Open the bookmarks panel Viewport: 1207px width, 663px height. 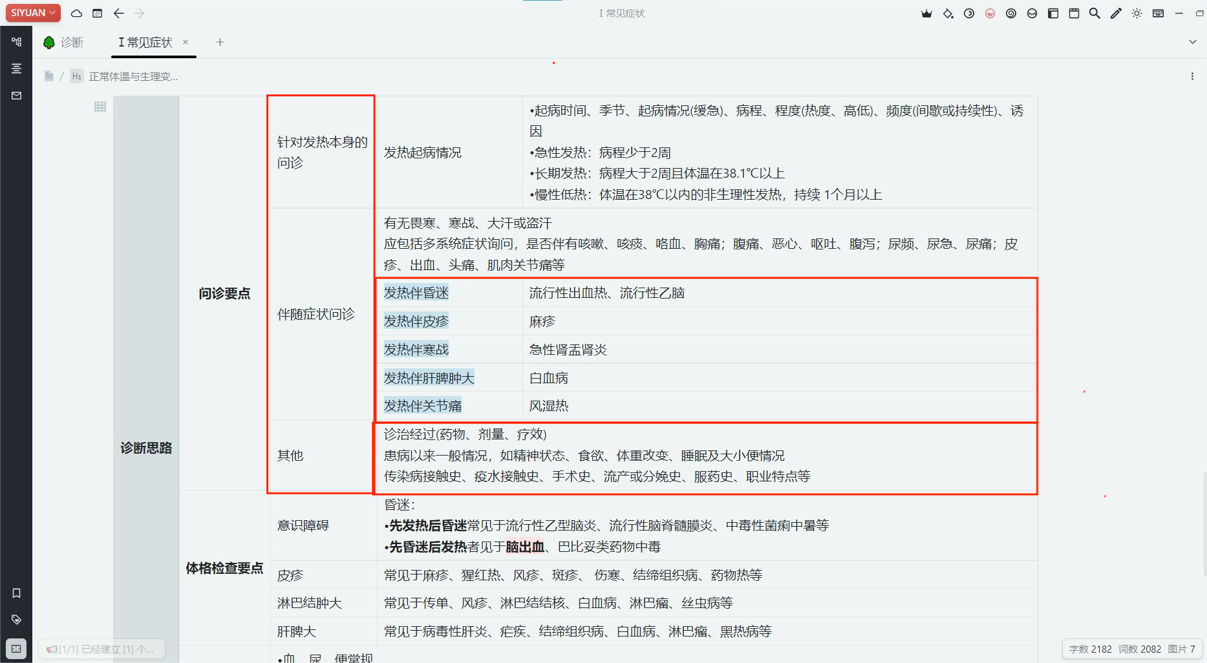[16, 593]
